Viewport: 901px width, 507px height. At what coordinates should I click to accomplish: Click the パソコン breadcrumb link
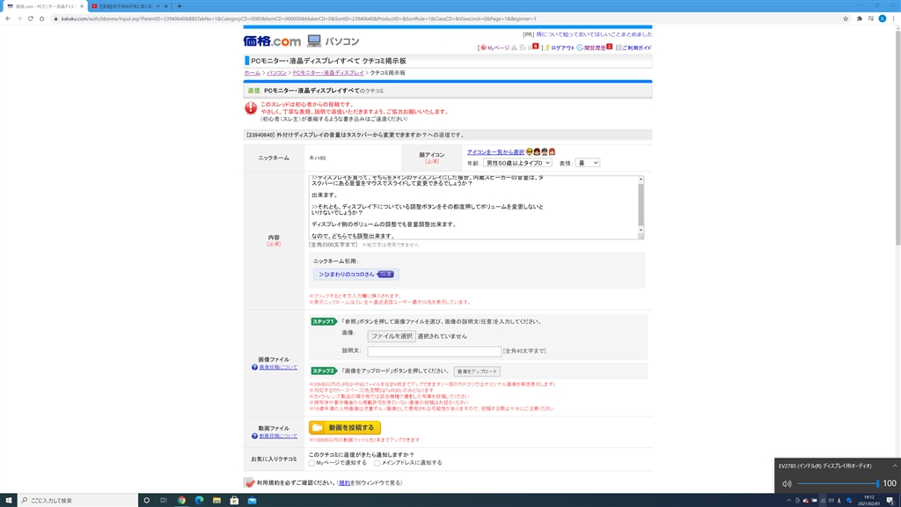pos(276,73)
